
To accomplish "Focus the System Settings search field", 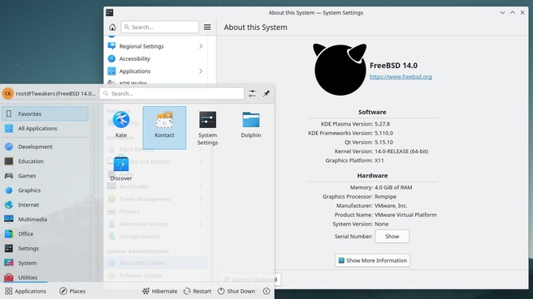I will tap(160, 27).
